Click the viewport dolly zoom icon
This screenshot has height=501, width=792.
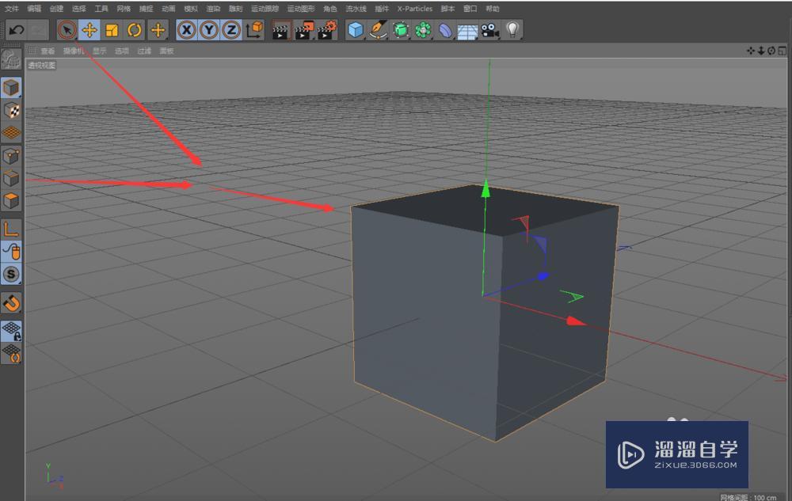pyautogui.click(x=760, y=51)
